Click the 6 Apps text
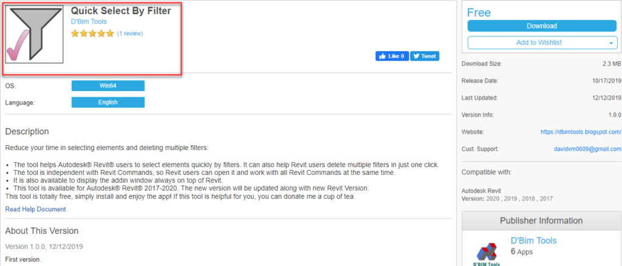622x266 pixels. [x=522, y=252]
